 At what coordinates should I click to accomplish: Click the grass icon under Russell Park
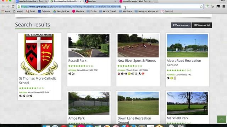[x=73, y=74]
